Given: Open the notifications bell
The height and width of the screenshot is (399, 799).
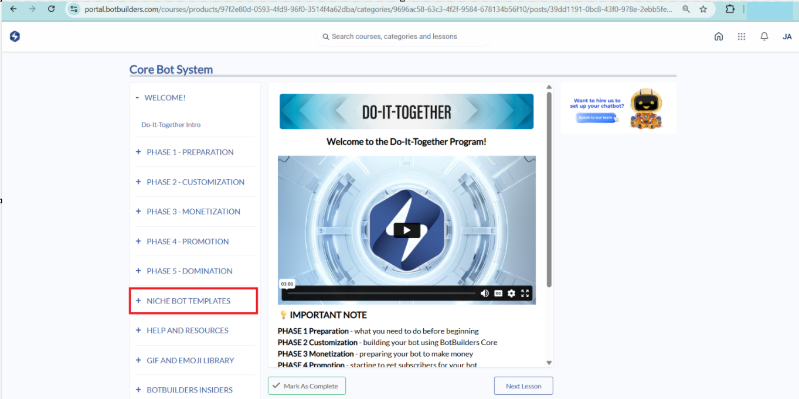Looking at the screenshot, I should pos(764,36).
